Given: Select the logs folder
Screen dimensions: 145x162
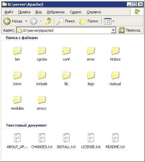Looking at the screenshot, I should 91,78.
